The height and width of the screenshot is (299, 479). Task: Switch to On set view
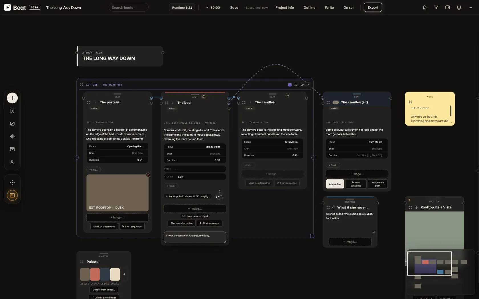348,7
